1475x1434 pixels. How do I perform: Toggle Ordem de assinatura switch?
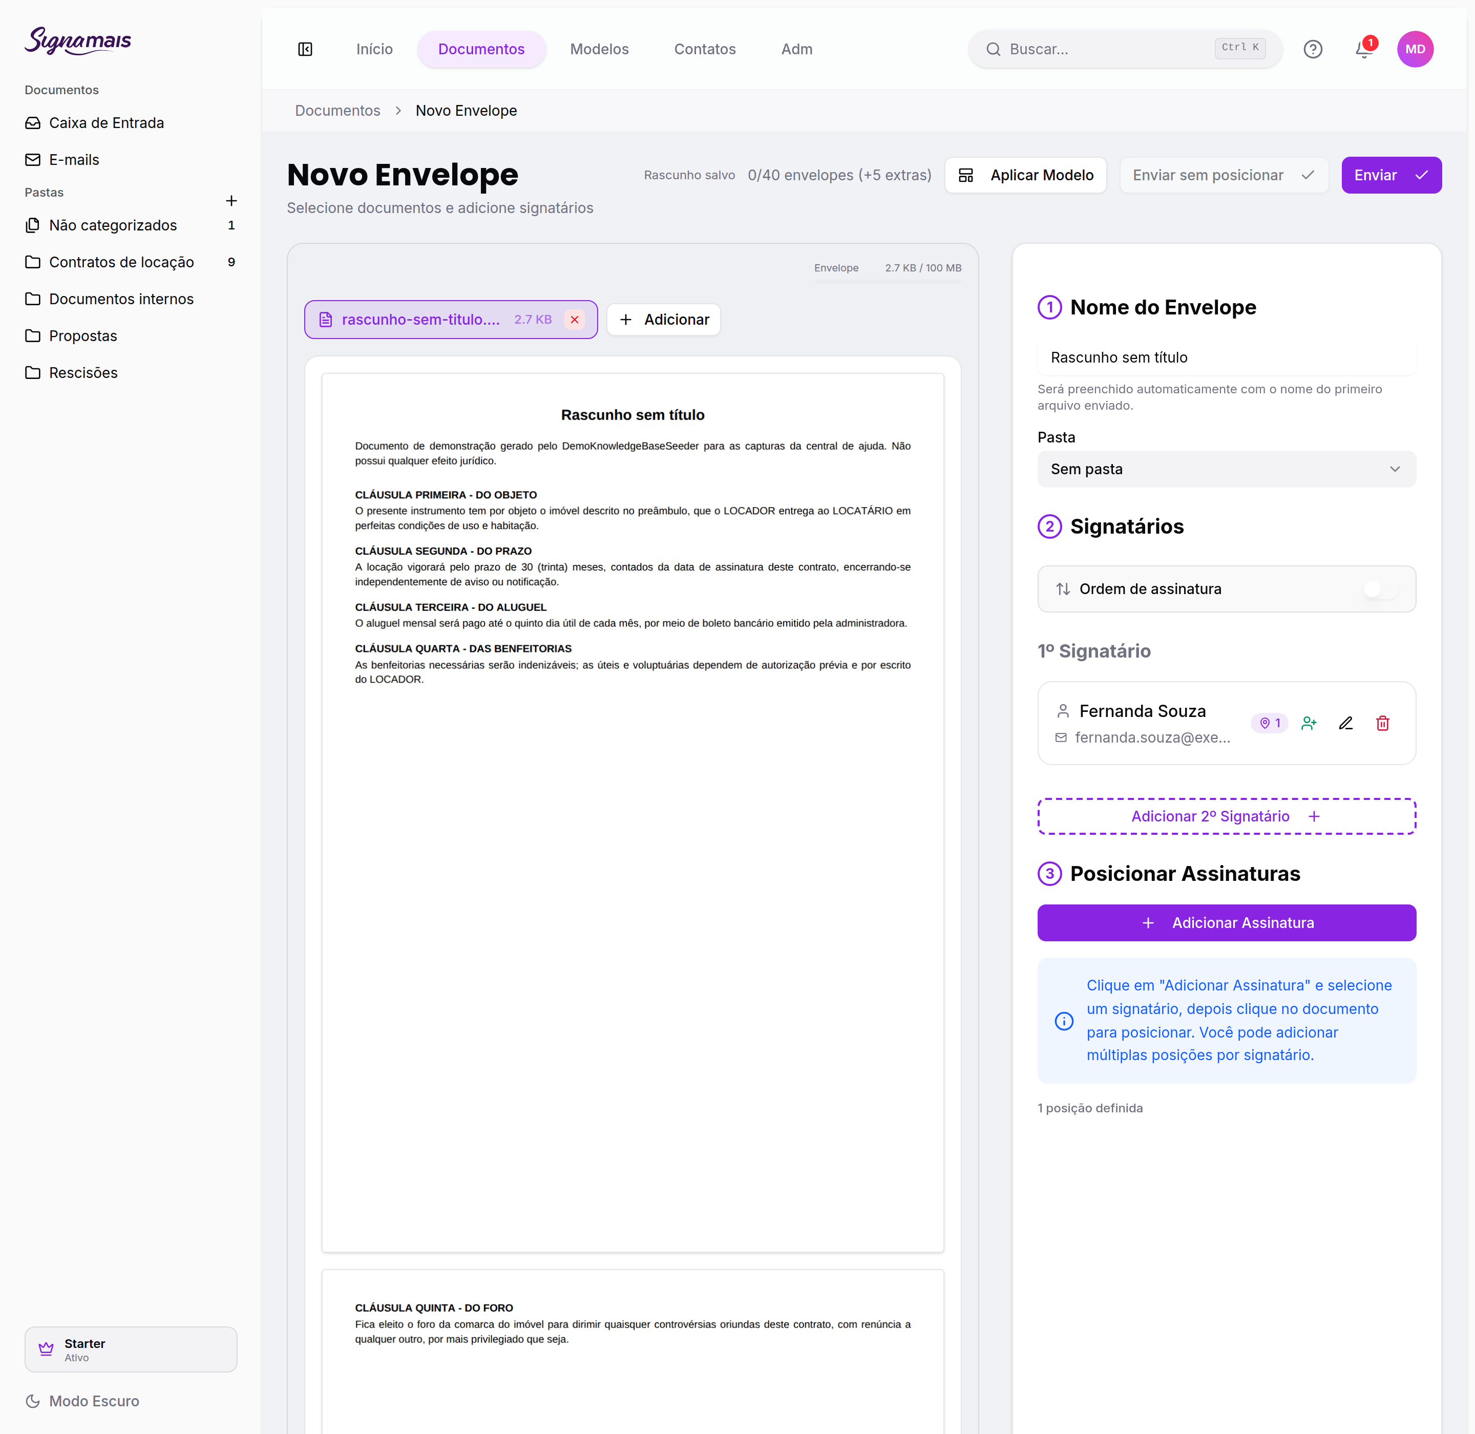coord(1380,589)
